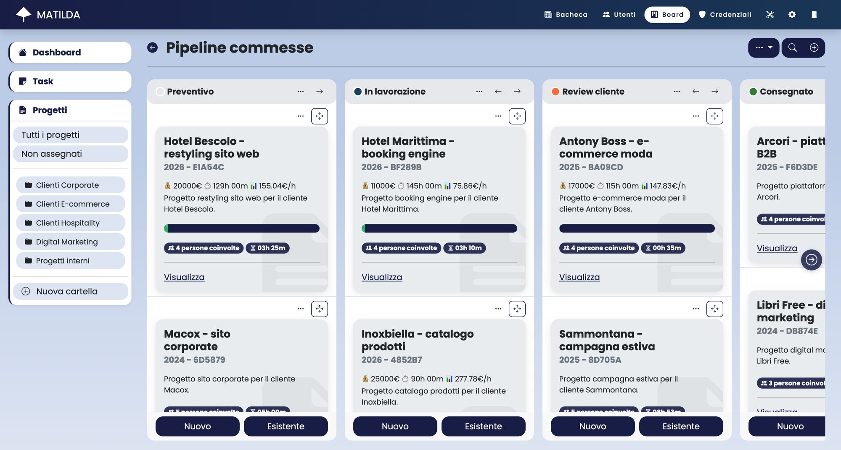Open Task in the sidebar
The image size is (841, 450).
70,81
